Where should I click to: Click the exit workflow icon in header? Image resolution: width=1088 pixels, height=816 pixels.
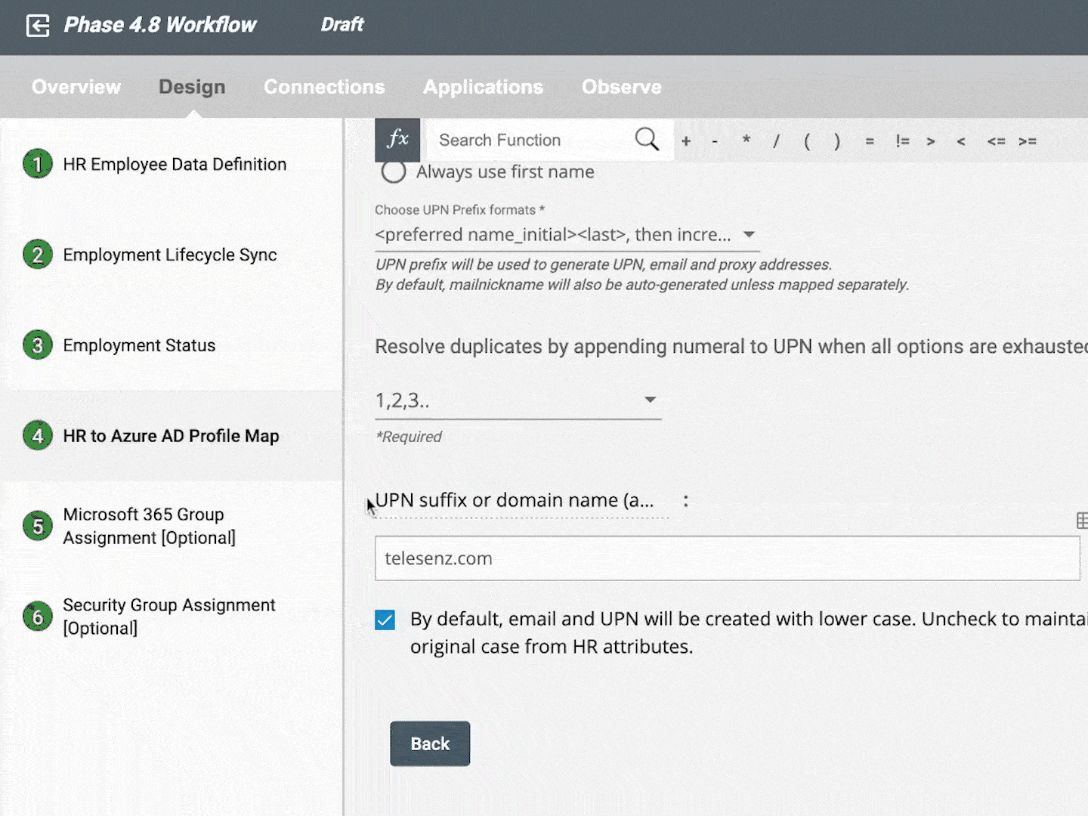coord(38,26)
